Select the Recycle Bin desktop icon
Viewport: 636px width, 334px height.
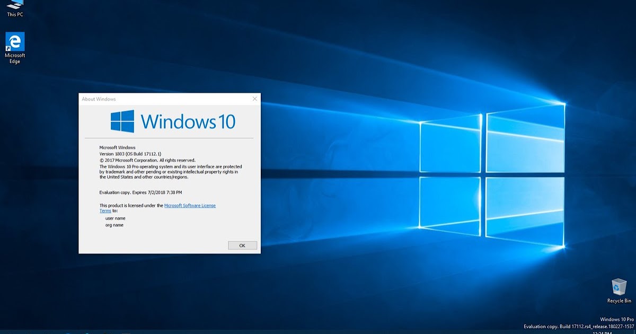[x=619, y=291]
